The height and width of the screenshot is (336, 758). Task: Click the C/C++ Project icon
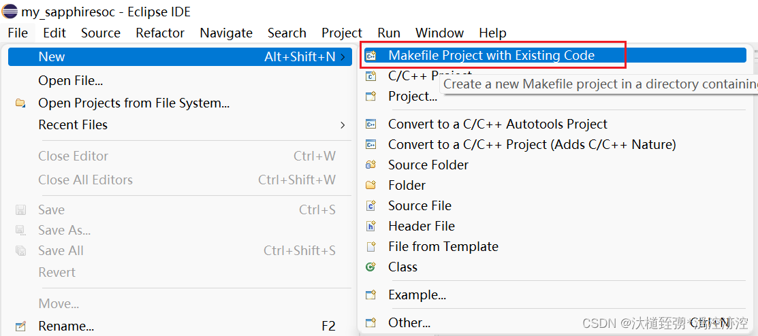[370, 75]
